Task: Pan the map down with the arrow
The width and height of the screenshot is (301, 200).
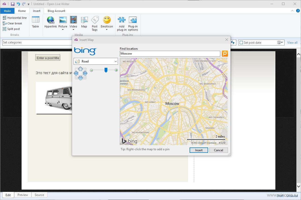Action: [x=80, y=78]
